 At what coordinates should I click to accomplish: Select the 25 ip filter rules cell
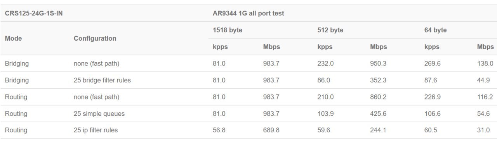click(x=96, y=130)
